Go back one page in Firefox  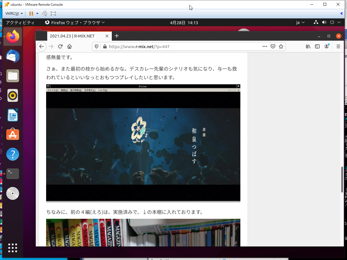pyautogui.click(x=42, y=46)
